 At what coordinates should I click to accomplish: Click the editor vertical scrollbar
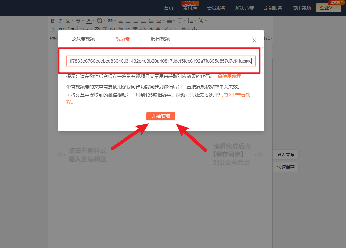(x=272, y=153)
